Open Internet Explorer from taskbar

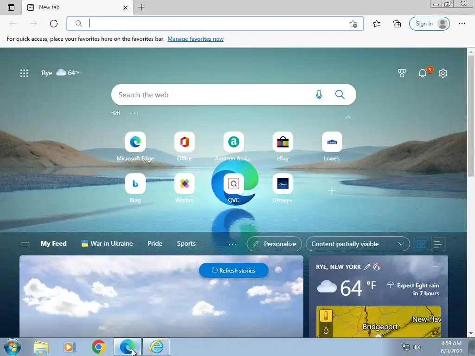[x=156, y=347]
